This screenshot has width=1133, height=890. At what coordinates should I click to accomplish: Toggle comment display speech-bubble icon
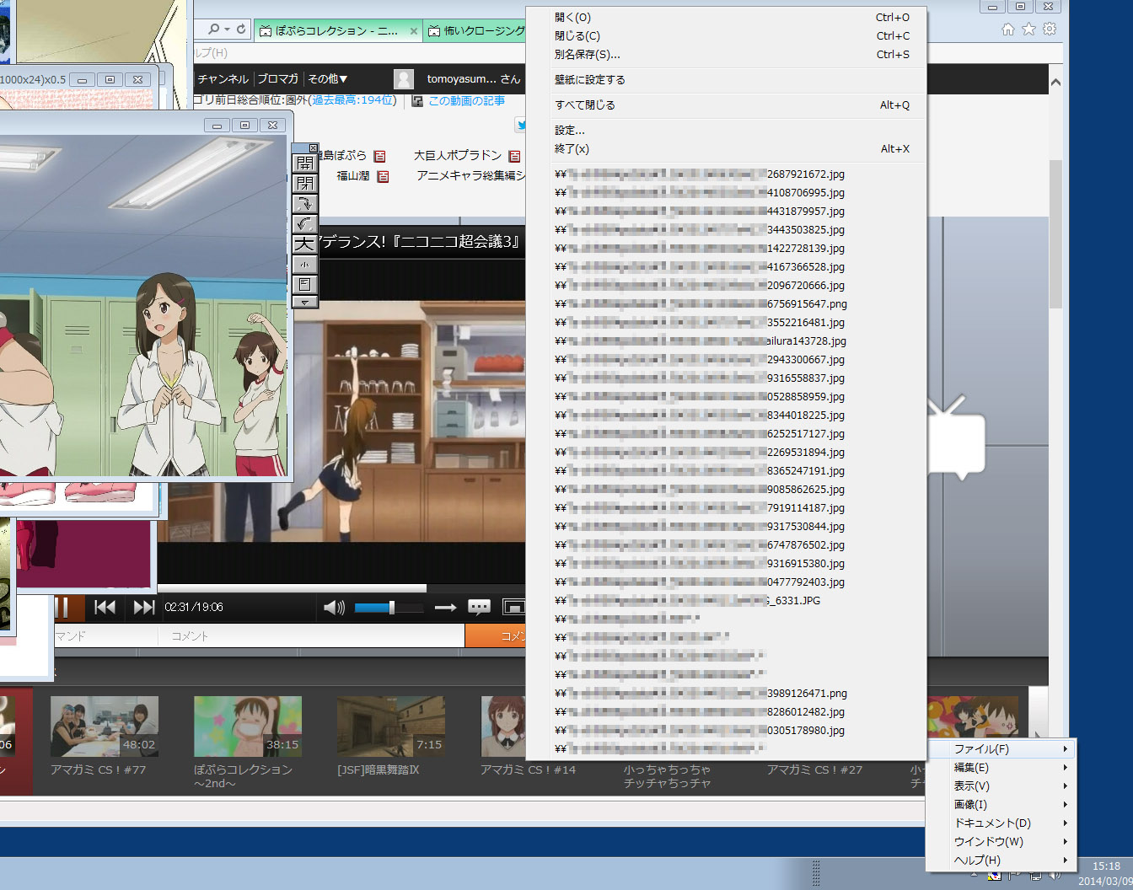pos(479,607)
